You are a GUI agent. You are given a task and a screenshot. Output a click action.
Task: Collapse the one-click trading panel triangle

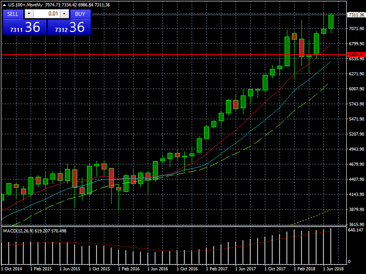[x=4, y=5]
